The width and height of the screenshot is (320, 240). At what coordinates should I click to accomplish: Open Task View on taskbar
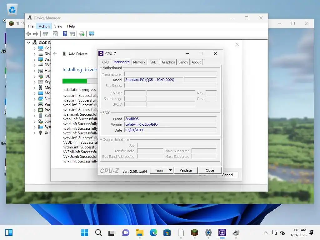coord(112,232)
